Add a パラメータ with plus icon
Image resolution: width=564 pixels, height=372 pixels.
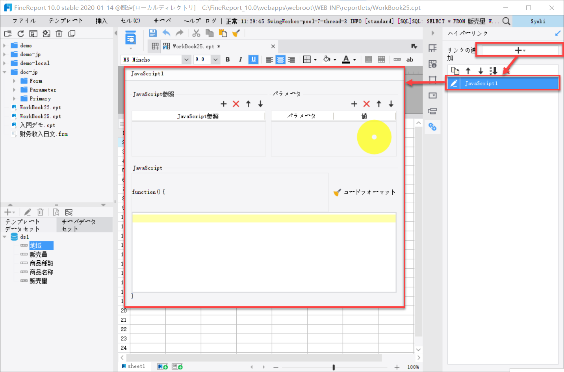pyautogui.click(x=354, y=104)
